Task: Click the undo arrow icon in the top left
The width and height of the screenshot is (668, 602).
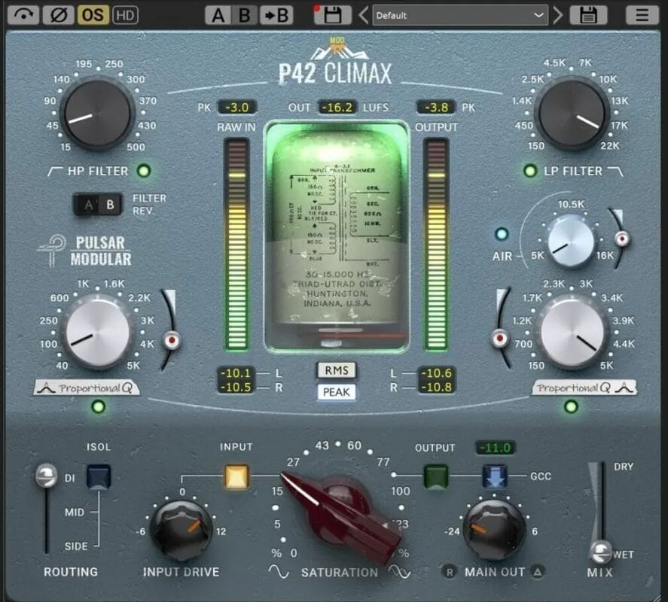Action: (x=23, y=15)
